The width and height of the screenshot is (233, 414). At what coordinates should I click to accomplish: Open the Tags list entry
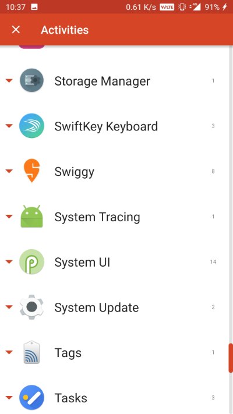[114, 352]
